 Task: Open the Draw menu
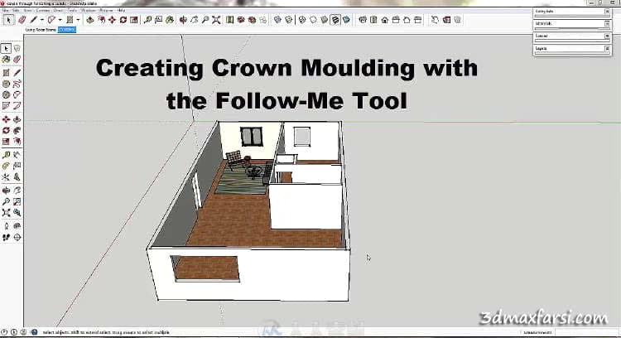(x=58, y=10)
